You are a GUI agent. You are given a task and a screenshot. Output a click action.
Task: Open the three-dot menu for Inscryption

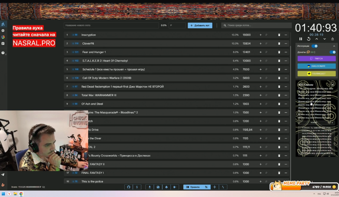click(286, 35)
